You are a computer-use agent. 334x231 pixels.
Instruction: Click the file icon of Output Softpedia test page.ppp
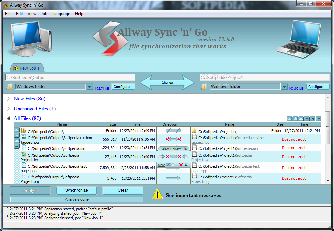24,165
